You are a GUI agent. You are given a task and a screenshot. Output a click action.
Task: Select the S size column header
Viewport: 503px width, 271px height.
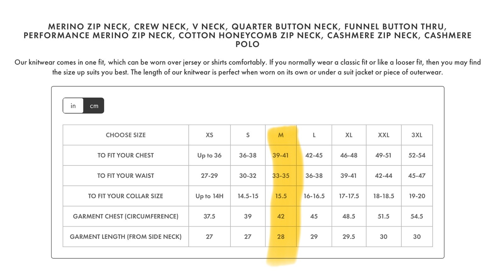coord(248,135)
